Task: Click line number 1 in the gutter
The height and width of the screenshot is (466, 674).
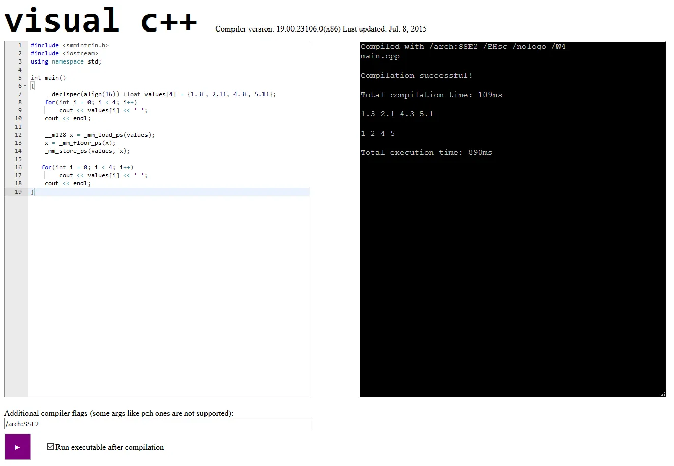Action: coord(20,45)
